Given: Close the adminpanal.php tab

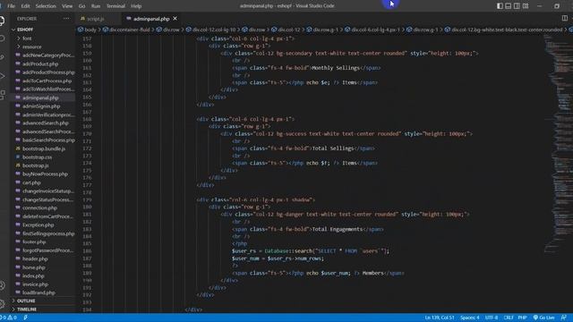Looking at the screenshot, I should pyautogui.click(x=175, y=18).
